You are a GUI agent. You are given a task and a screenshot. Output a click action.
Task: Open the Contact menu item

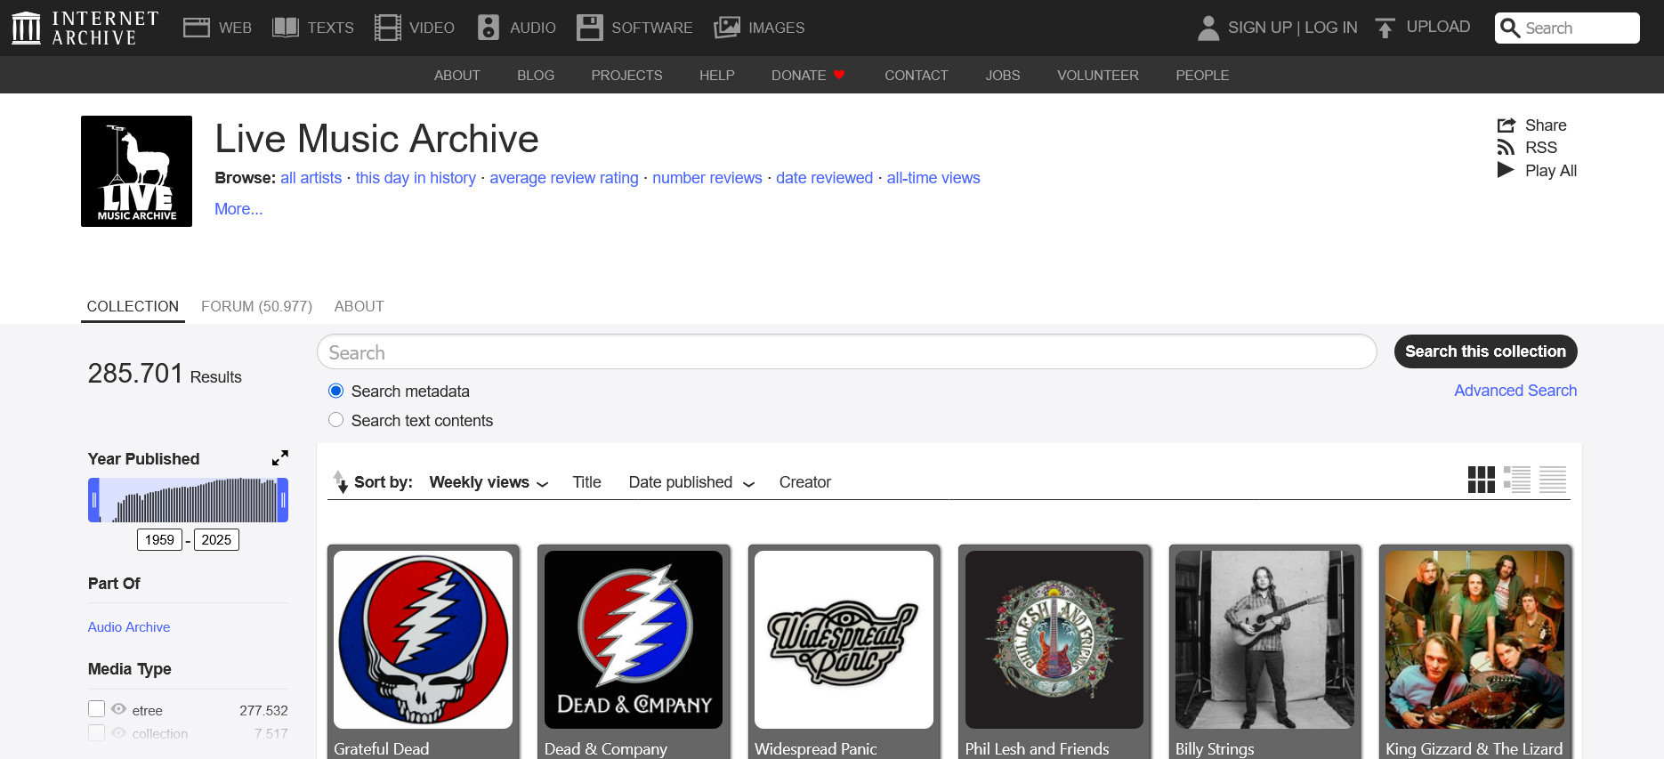(917, 76)
